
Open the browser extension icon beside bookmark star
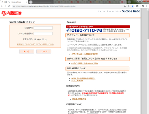point(137,6)
